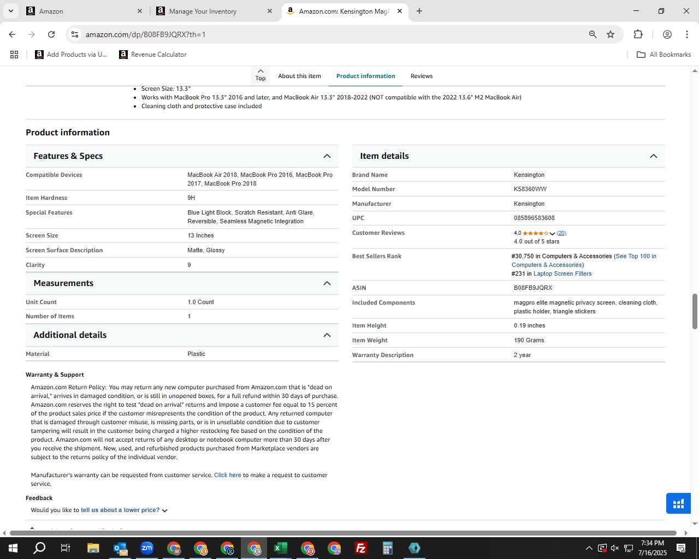Show hidden system tray icons
Image resolution: width=699 pixels, height=559 pixels.
pyautogui.click(x=589, y=548)
